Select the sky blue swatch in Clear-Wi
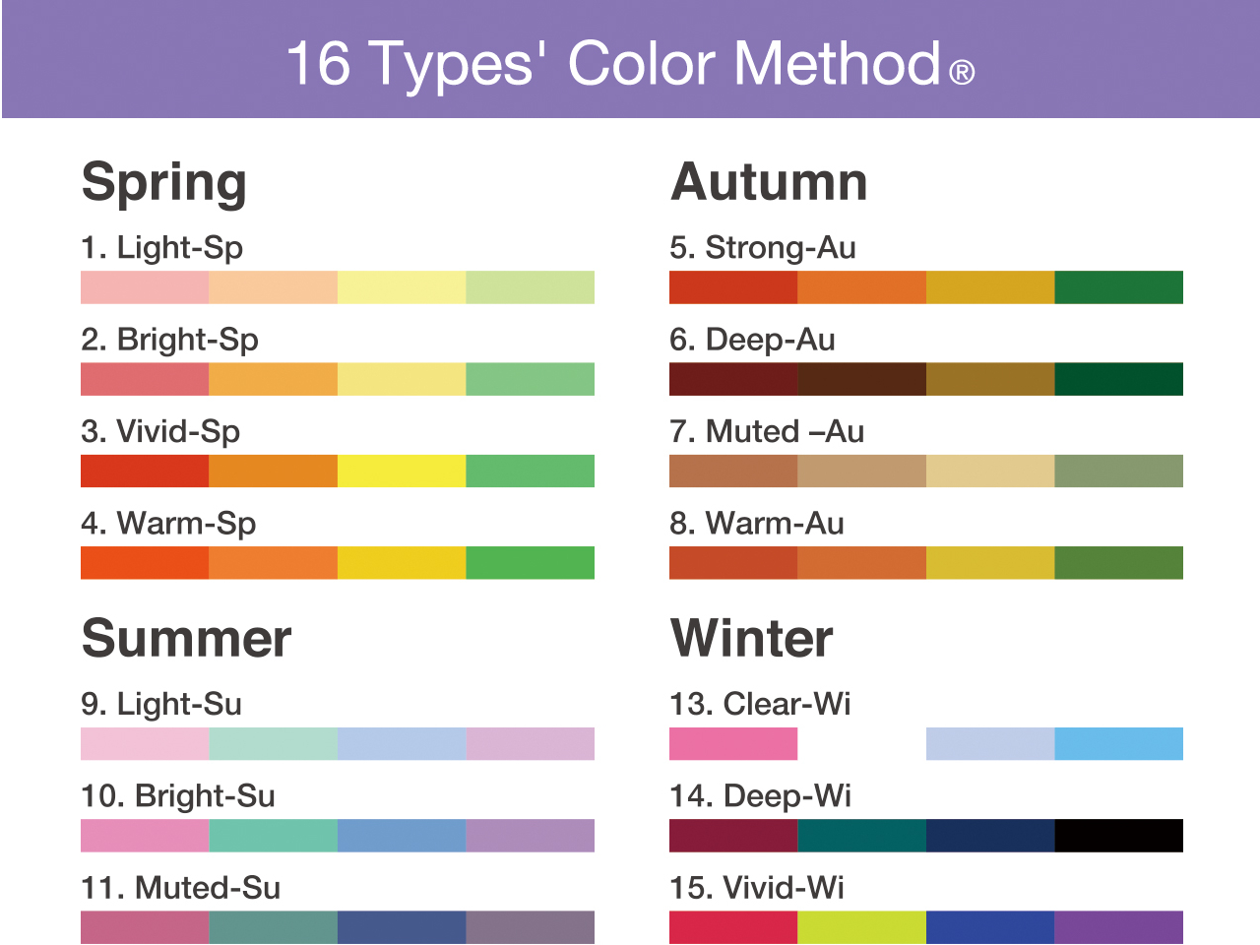The height and width of the screenshot is (945, 1260). click(1118, 743)
